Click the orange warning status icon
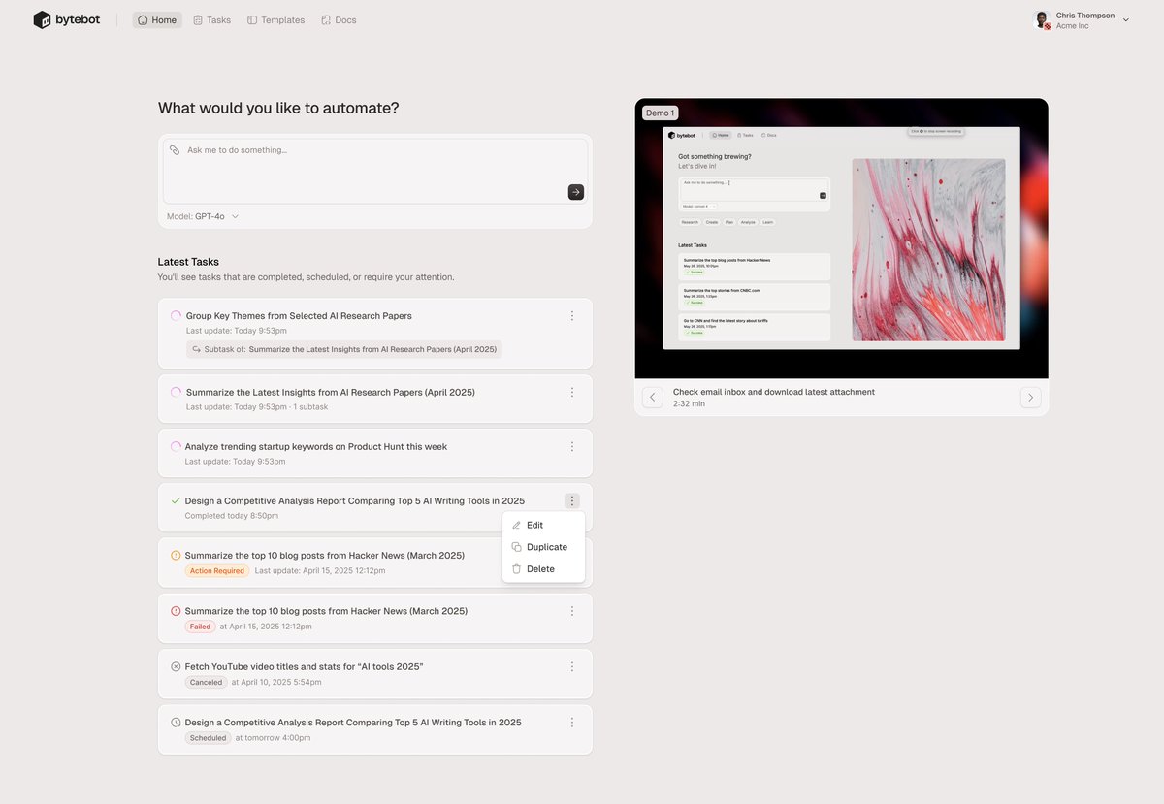The width and height of the screenshot is (1164, 804). [176, 556]
